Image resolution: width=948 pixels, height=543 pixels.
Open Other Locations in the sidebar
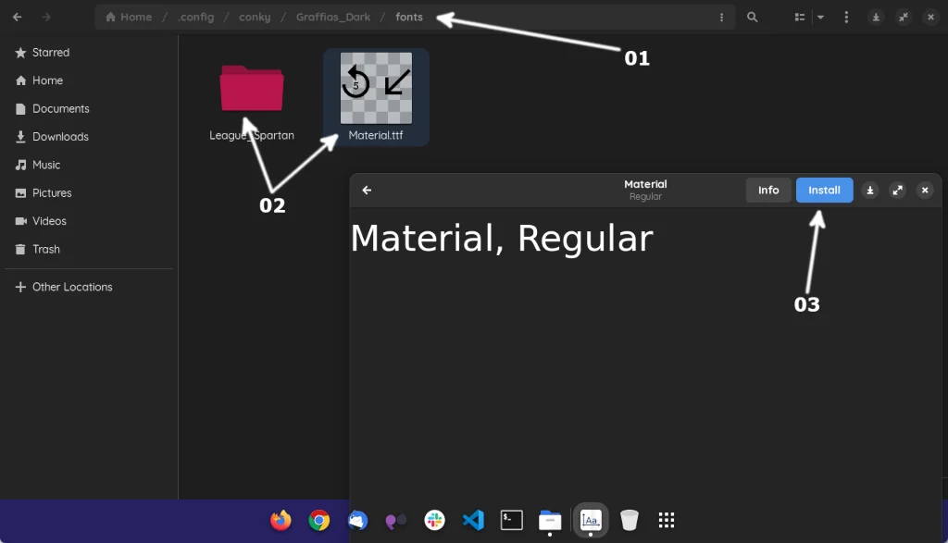72,287
